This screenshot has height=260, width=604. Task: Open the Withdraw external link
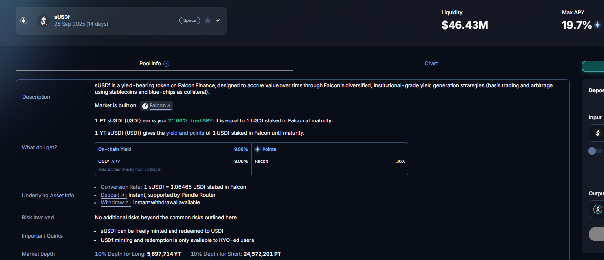pos(115,202)
